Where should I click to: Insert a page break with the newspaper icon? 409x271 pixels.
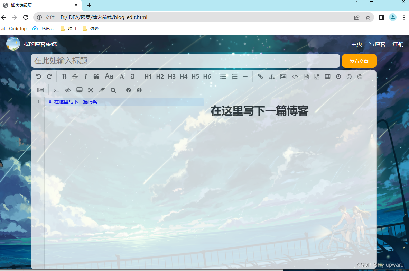coord(40,90)
